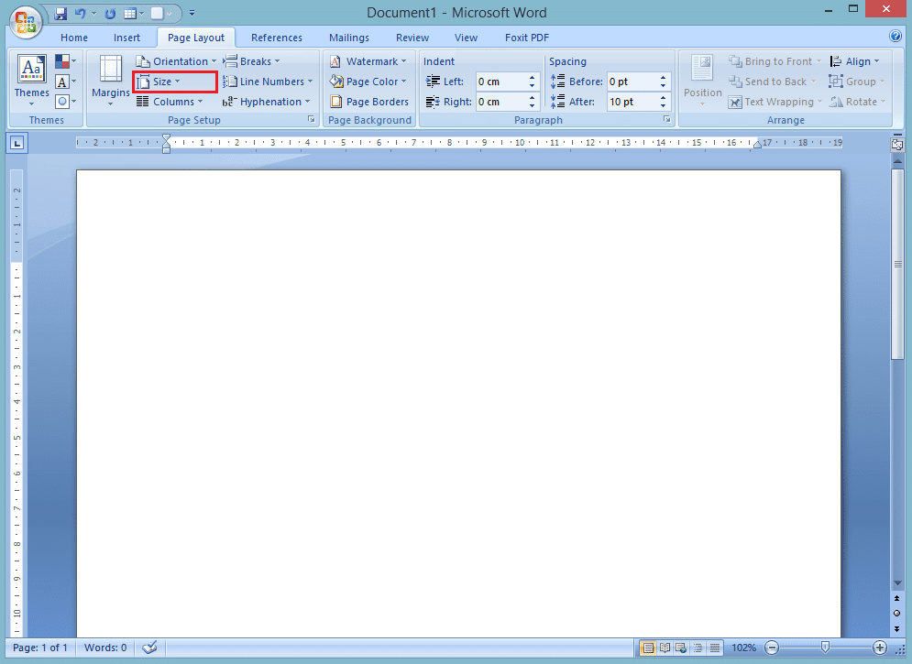Screen dimensions: 912x664
Task: Click the Page Borders button
Action: (369, 102)
